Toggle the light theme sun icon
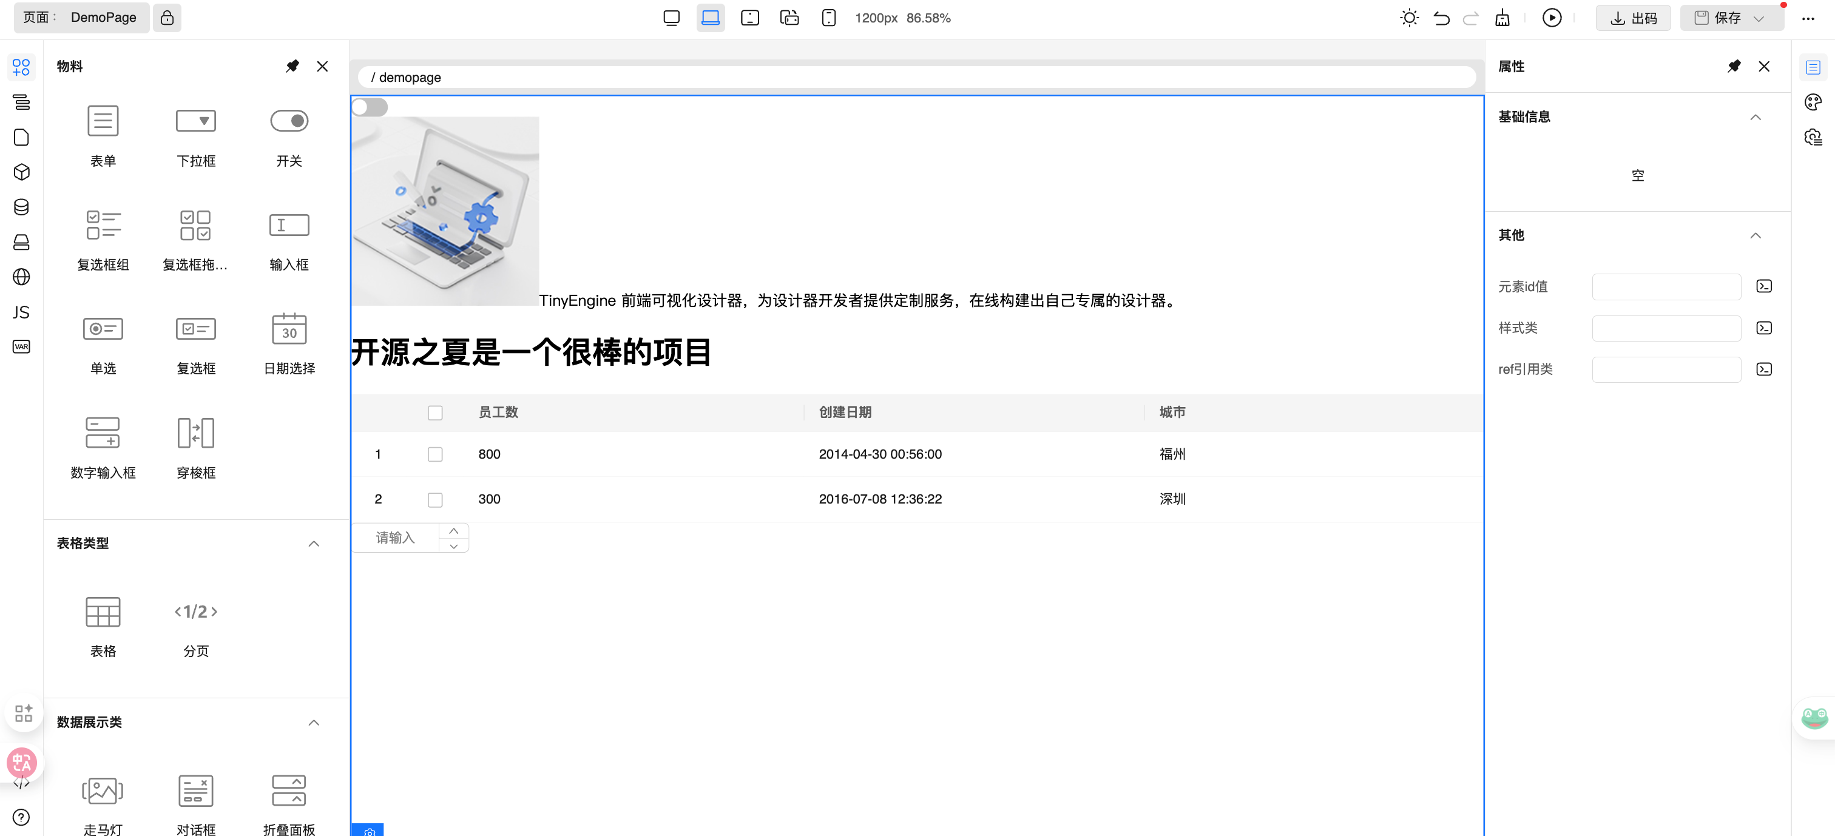 tap(1408, 18)
